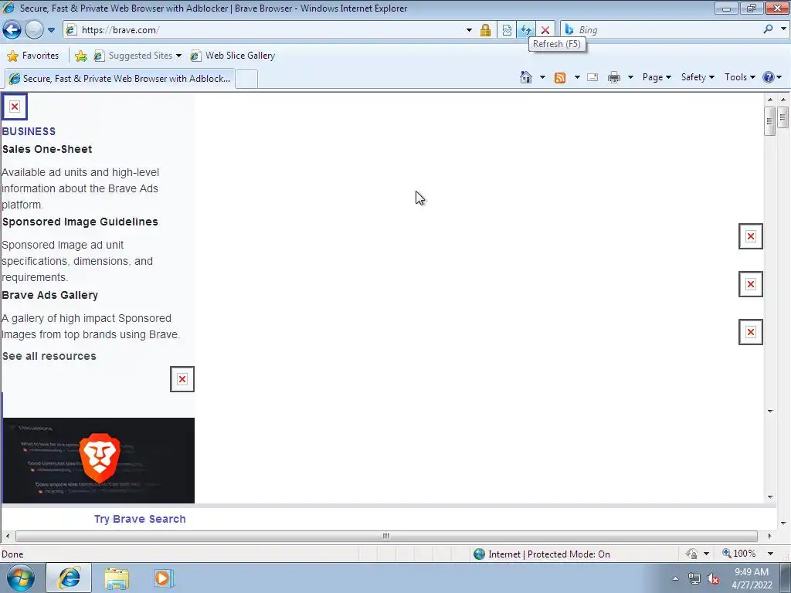Screen dimensions: 791x593
Task: Open Web Slice Gallery link
Action: pos(233,56)
